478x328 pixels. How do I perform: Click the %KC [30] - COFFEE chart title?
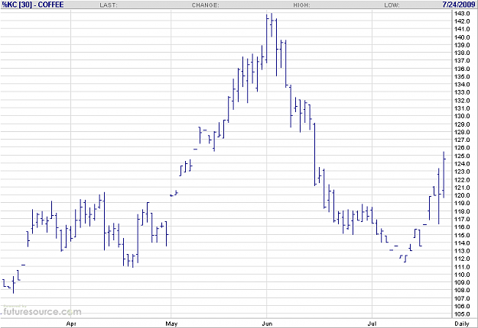[33, 5]
